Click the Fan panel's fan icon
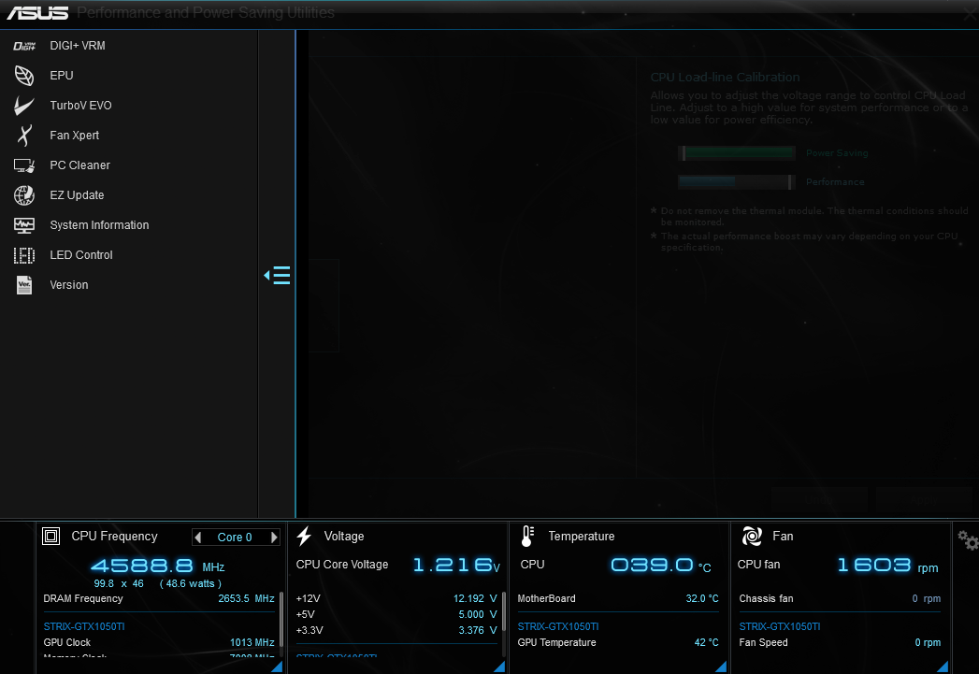 point(752,536)
